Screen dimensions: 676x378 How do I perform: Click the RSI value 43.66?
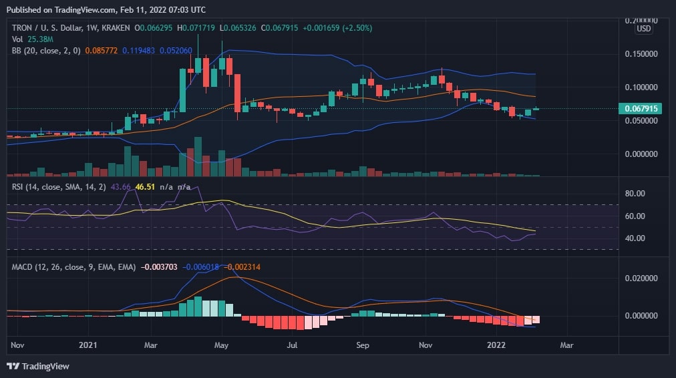click(x=120, y=187)
